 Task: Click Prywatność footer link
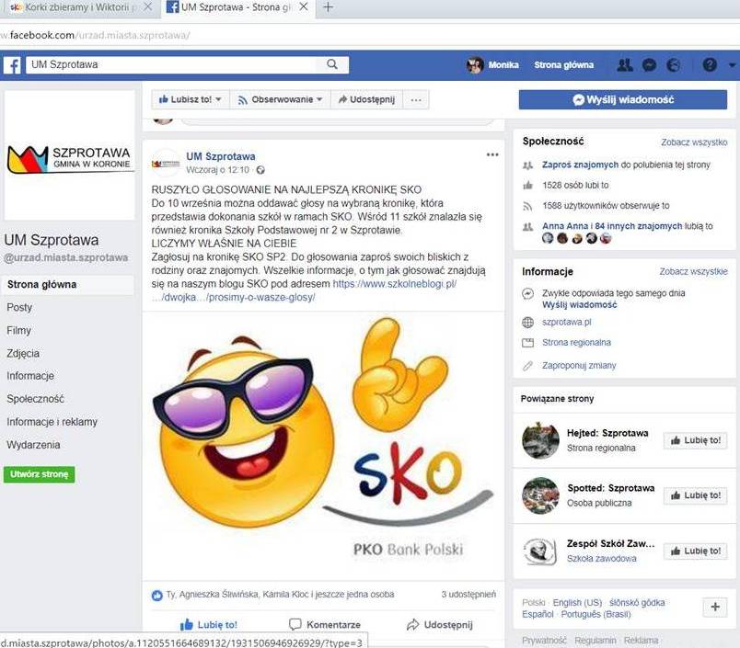coord(544,641)
